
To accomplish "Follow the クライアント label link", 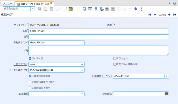I will [20, 25].
